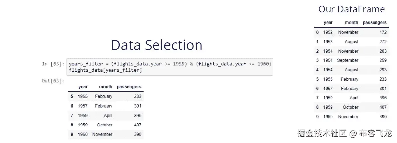Screen dimensions: 397x143
Task: Click the passengers header in Our DataFrame table
Action: click(x=375, y=23)
